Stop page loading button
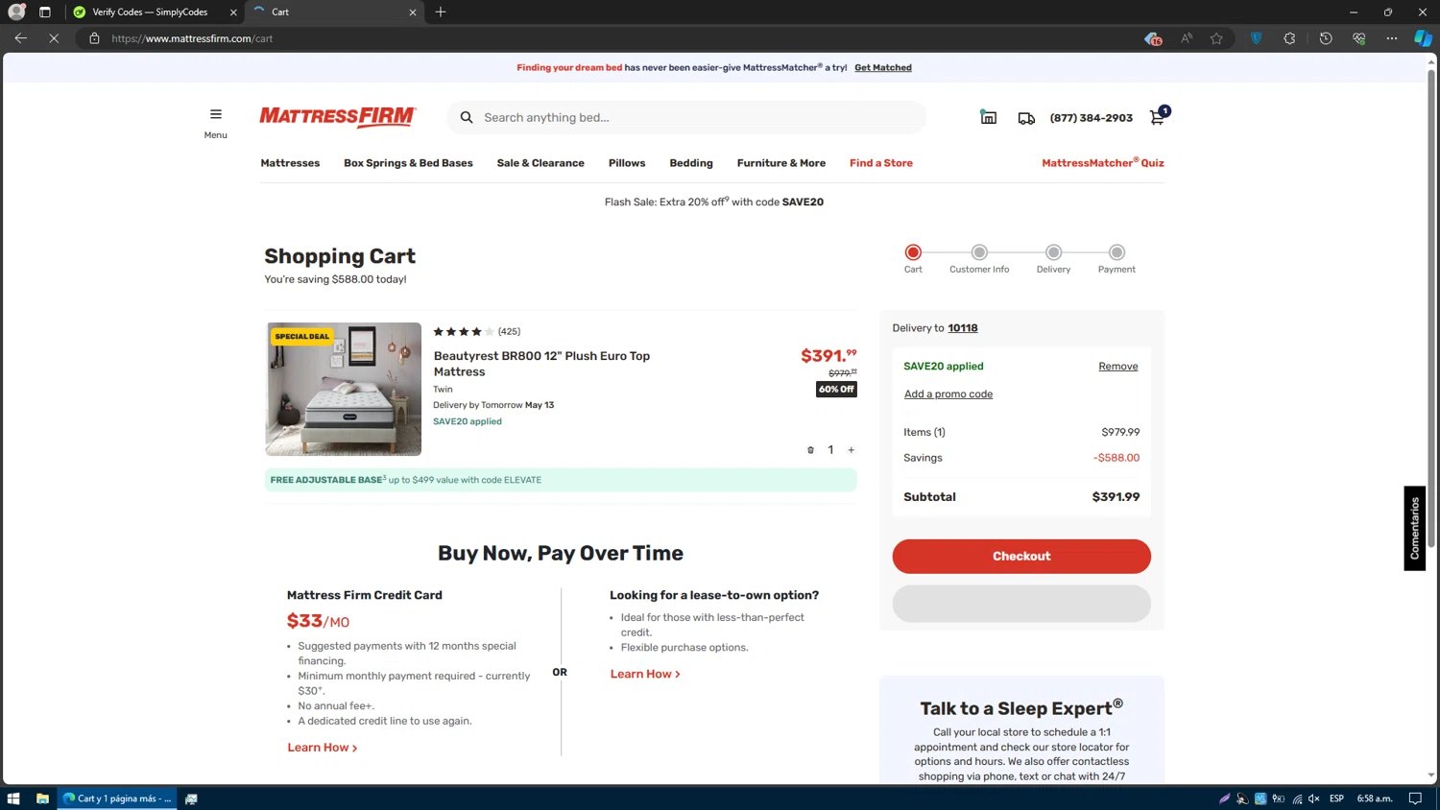 click(54, 38)
